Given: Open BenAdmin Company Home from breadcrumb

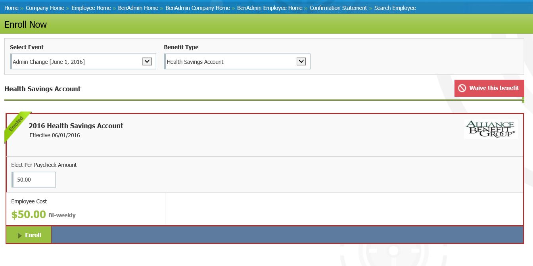Looking at the screenshot, I should pos(198,8).
